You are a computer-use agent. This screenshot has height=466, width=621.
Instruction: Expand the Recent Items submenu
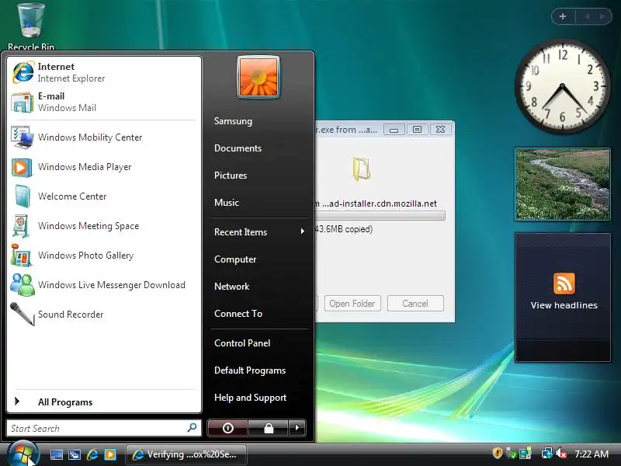259,231
